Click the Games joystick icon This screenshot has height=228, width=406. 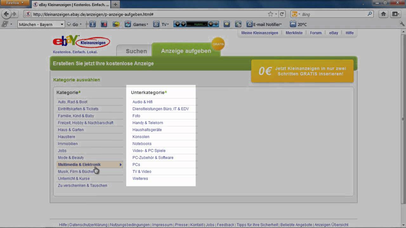[x=128, y=24]
